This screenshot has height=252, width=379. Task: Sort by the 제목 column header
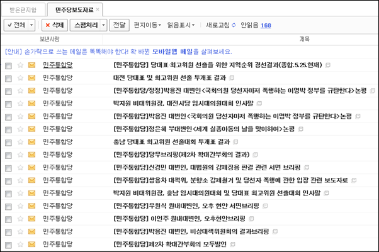[x=305, y=39]
